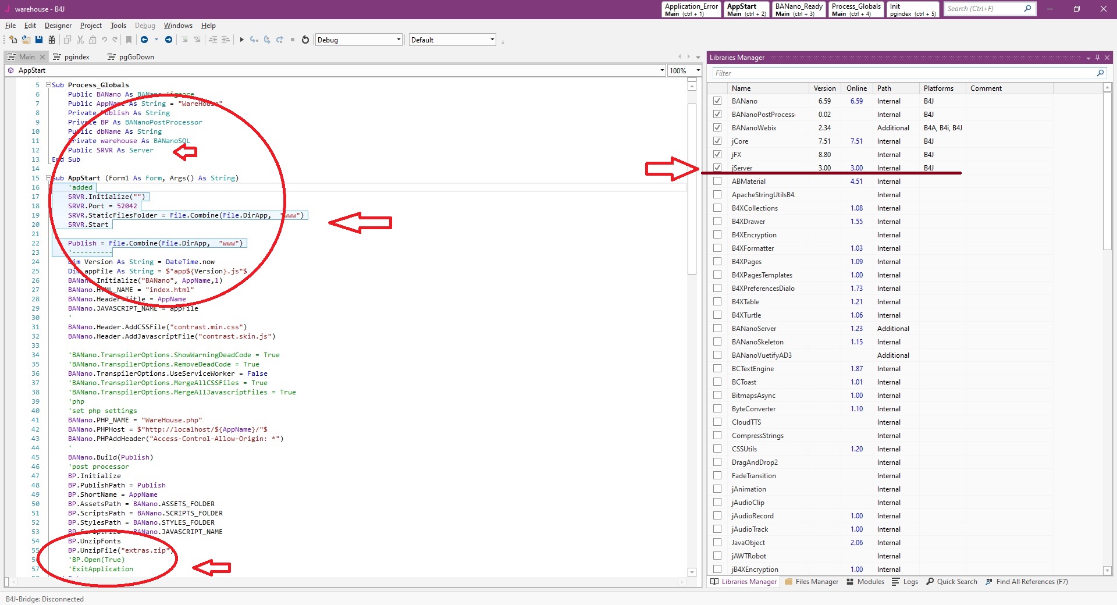Redo the edit with the toolbar arrow

click(x=115, y=40)
